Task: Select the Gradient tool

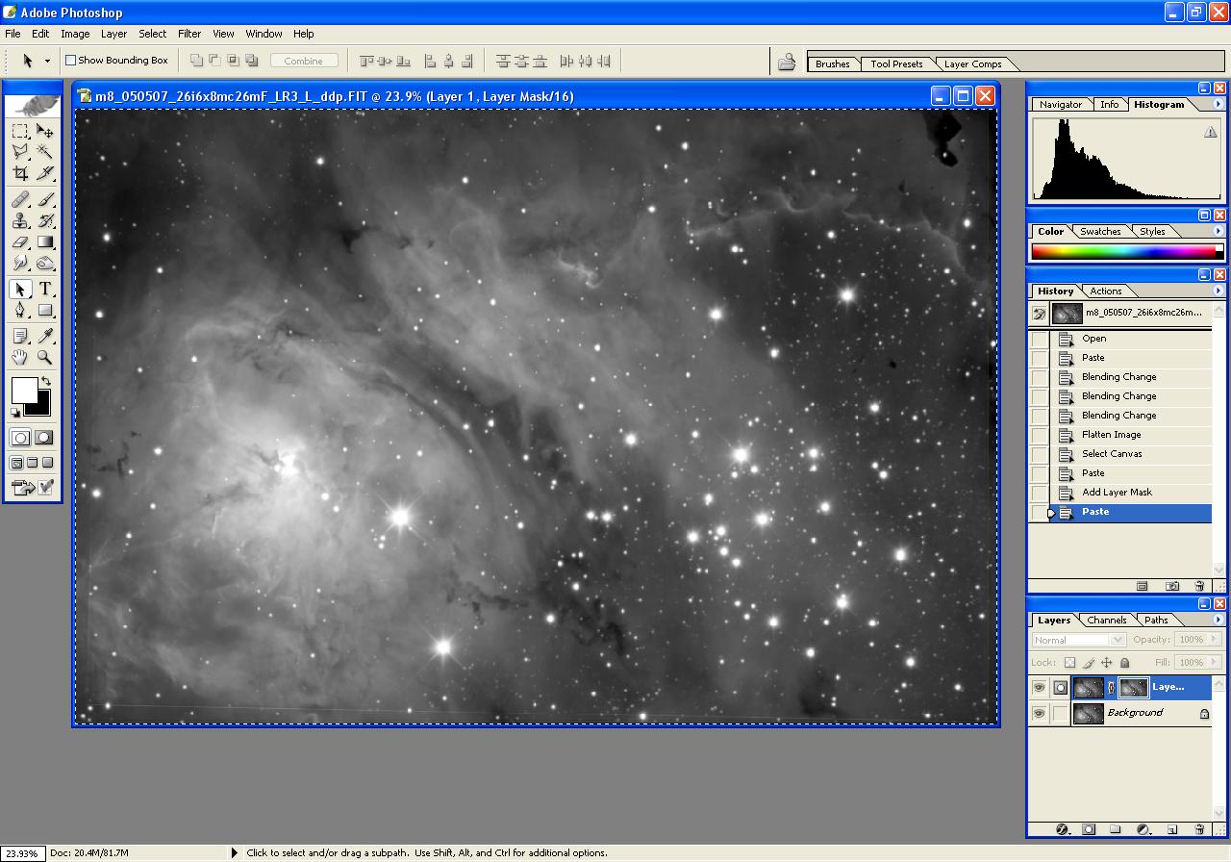Action: pos(45,242)
